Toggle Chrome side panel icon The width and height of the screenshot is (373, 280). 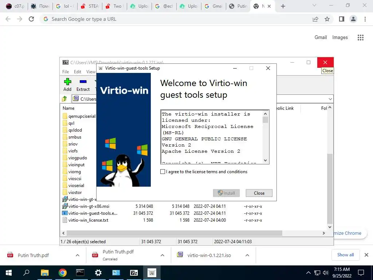pos(342,19)
